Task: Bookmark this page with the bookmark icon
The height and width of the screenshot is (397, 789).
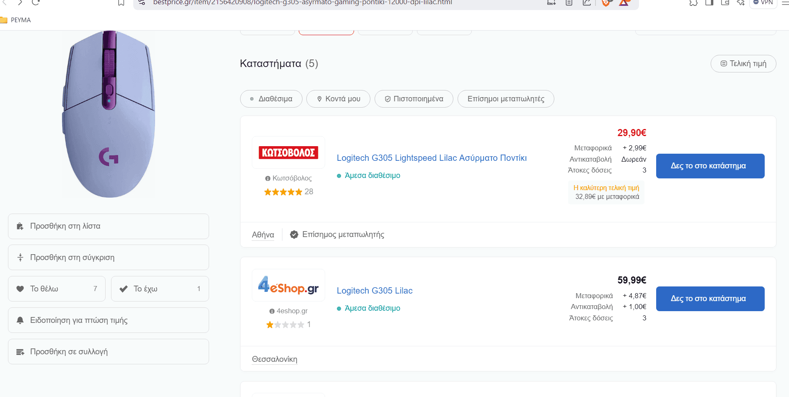Action: (x=121, y=3)
